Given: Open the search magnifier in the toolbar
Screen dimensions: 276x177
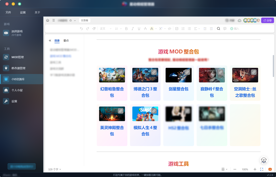Looking at the screenshot, I should pyautogui.click(x=218, y=29).
